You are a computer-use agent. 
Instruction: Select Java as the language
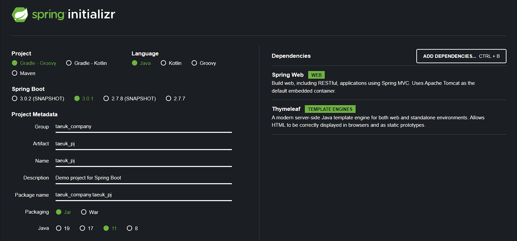point(141,63)
